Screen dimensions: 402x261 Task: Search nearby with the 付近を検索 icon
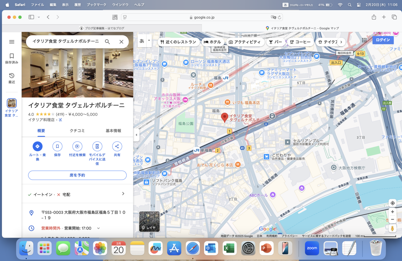click(x=77, y=146)
